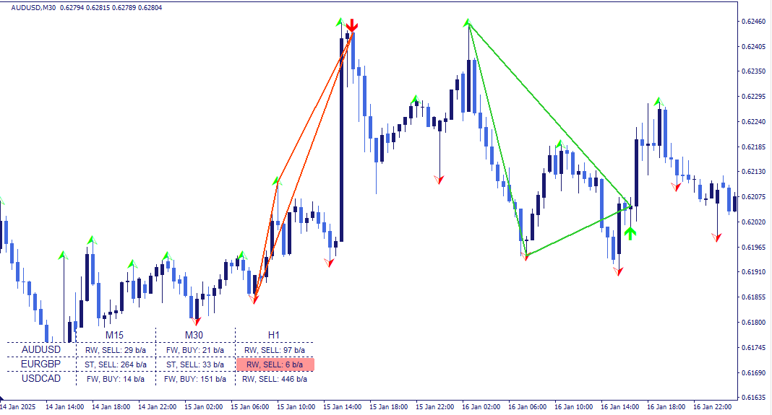Click the '16 Jan 10:00' time axis label
The height and width of the screenshot is (415, 772).
pyautogui.click(x=574, y=407)
